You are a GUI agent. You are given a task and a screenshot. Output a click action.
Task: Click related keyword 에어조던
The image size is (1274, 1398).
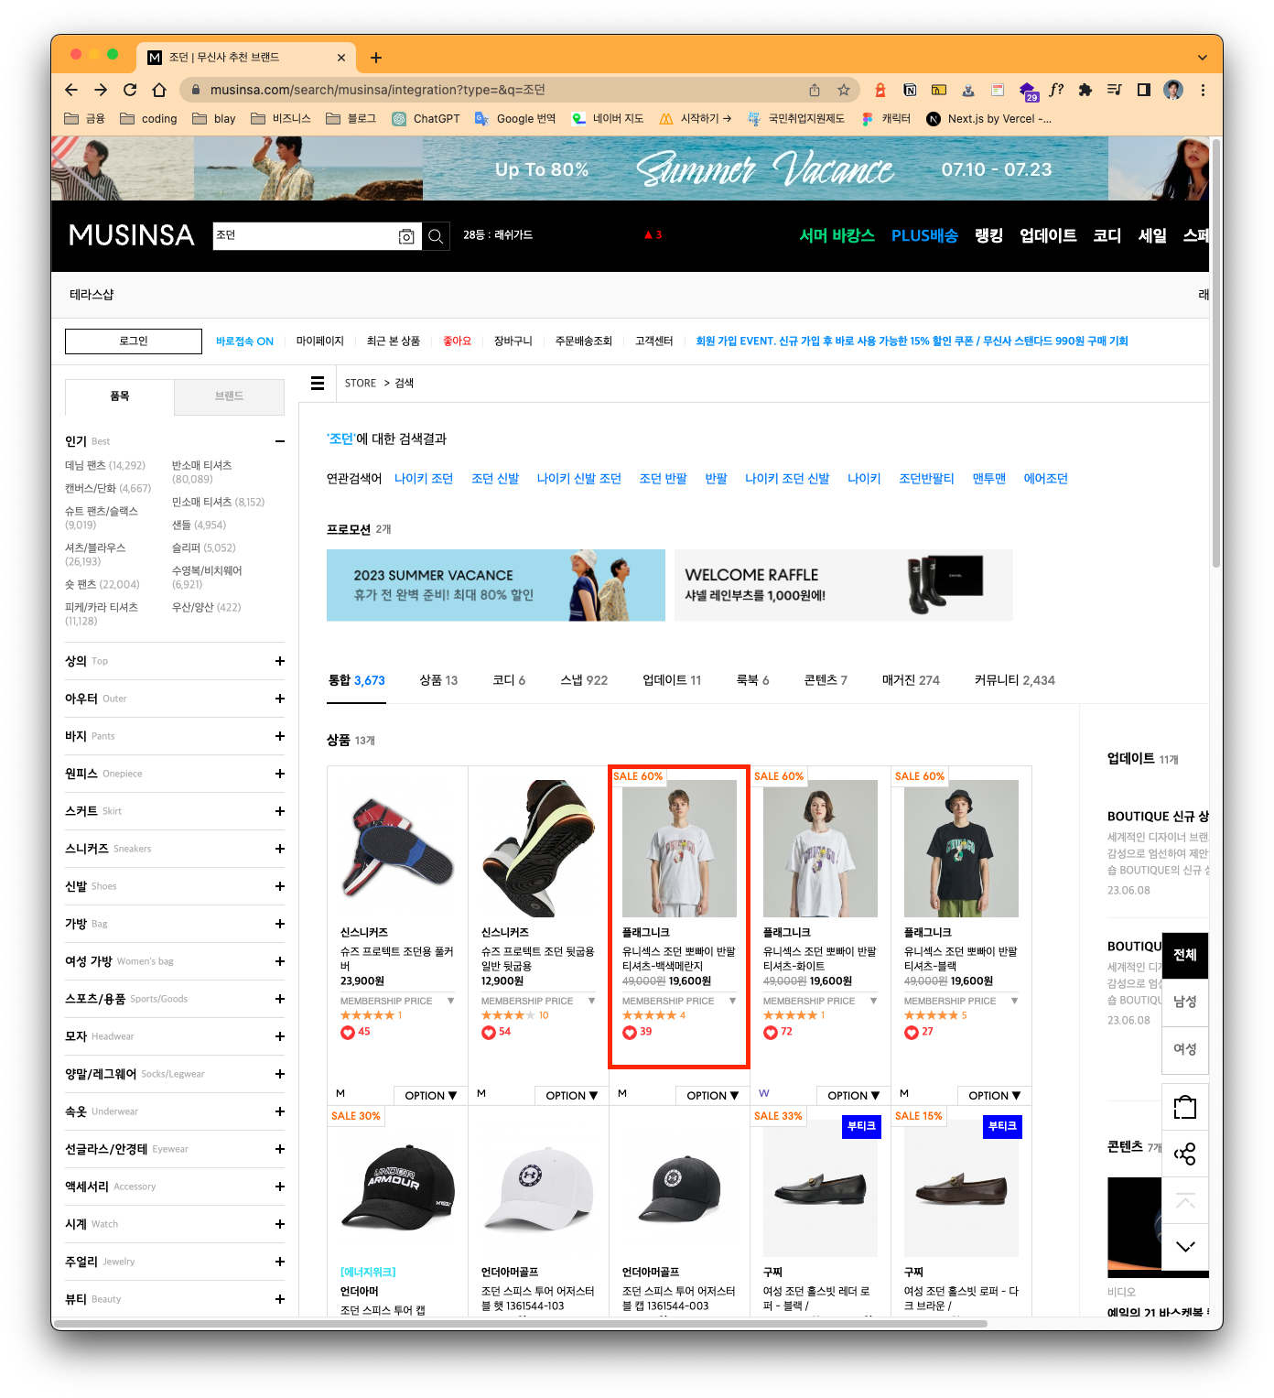(x=1045, y=479)
